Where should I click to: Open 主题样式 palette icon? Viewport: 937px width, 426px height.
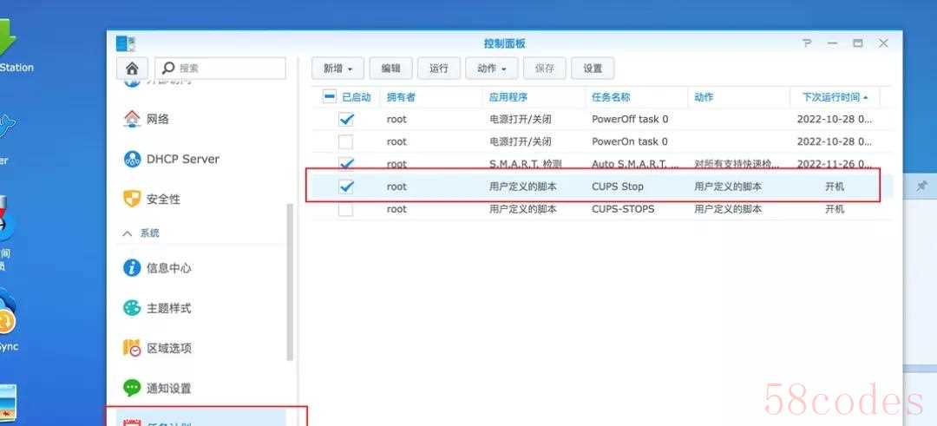pos(132,308)
